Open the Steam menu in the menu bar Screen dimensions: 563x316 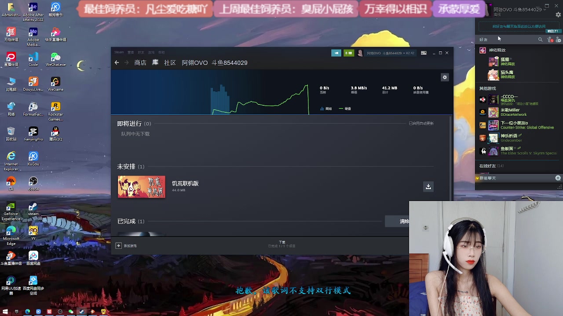[x=119, y=52]
